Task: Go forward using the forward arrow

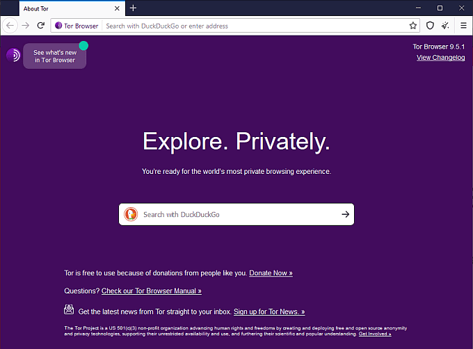Action: pos(26,26)
